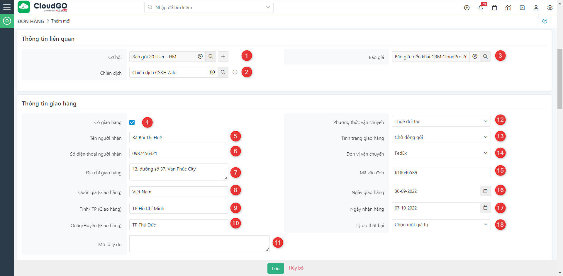Search for an opportunity in Cơ hội field

211,57
